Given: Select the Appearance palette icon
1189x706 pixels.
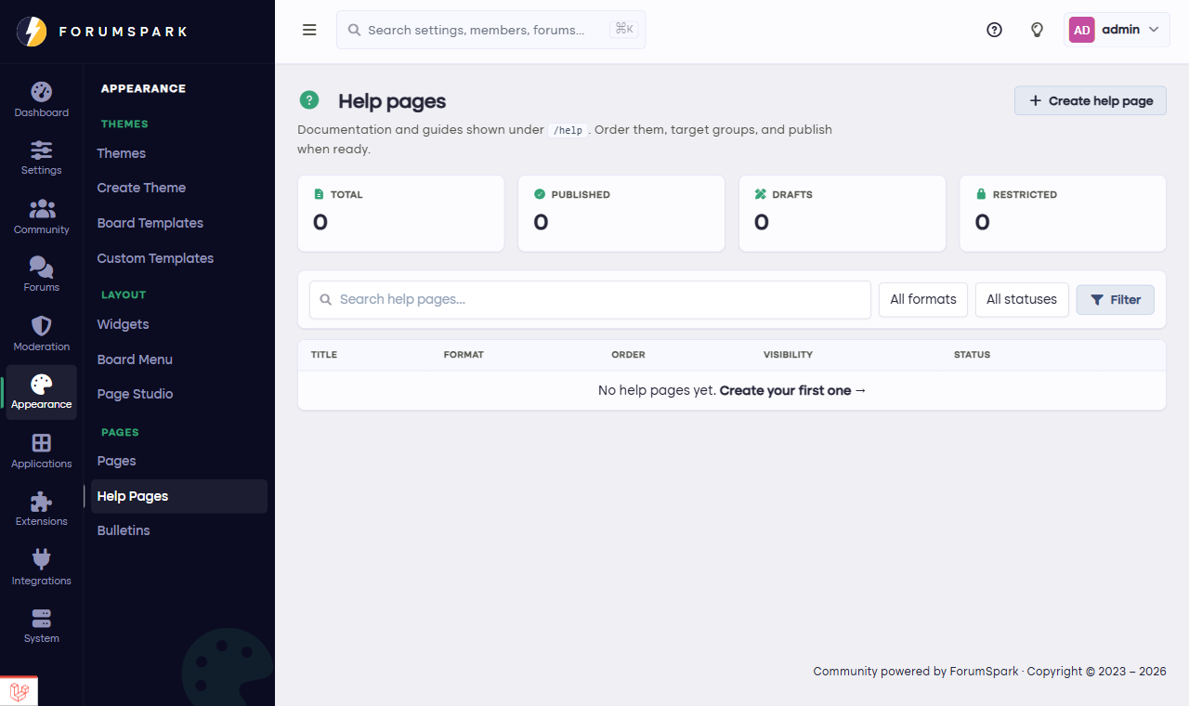Looking at the screenshot, I should tap(42, 384).
